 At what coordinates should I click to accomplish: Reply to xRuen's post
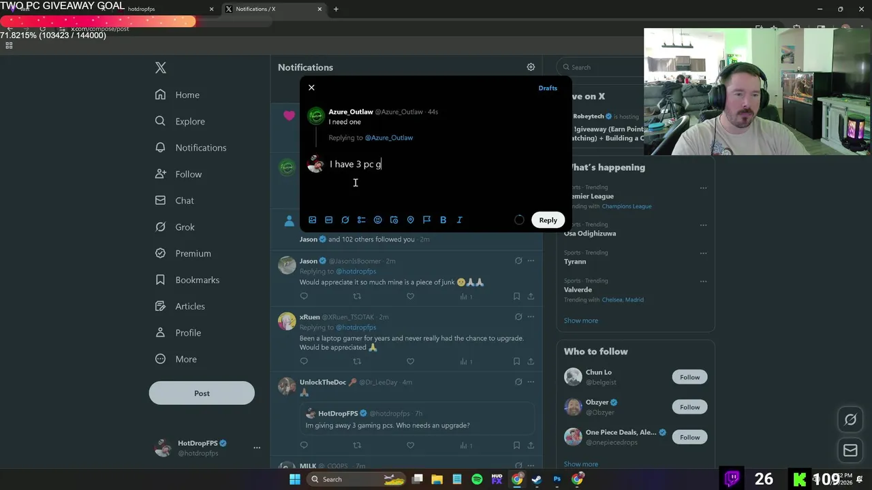(304, 361)
